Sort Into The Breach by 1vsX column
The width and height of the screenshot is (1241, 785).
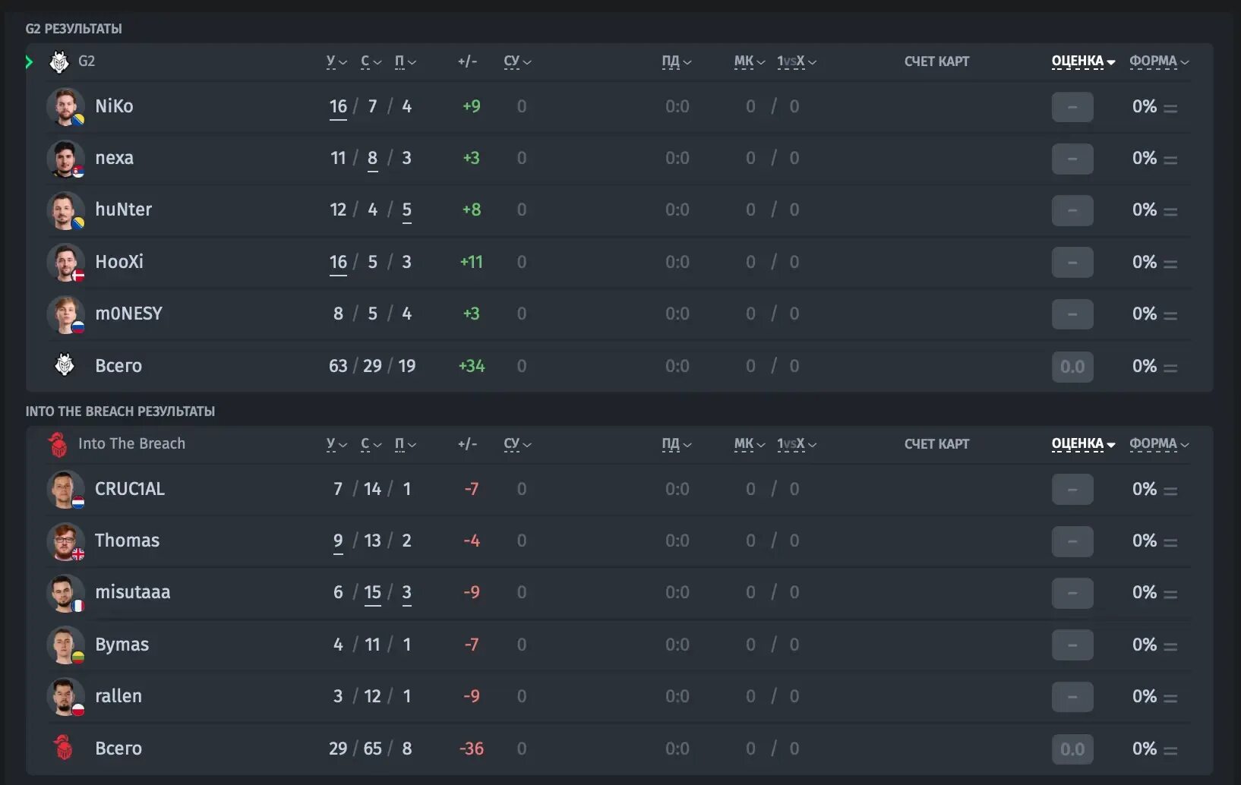(796, 444)
